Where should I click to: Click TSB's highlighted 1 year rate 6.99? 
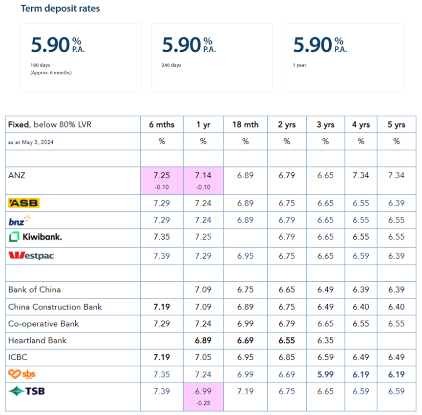(203, 392)
